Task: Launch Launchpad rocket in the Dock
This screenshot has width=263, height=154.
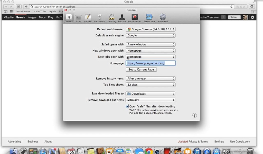Action: (x=23, y=151)
